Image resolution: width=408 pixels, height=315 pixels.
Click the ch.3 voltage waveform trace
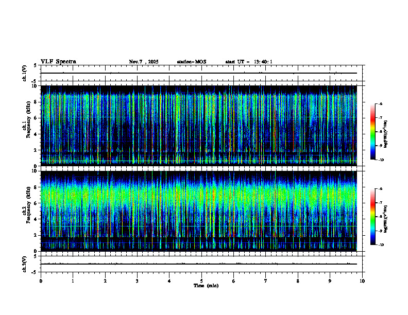199,264
